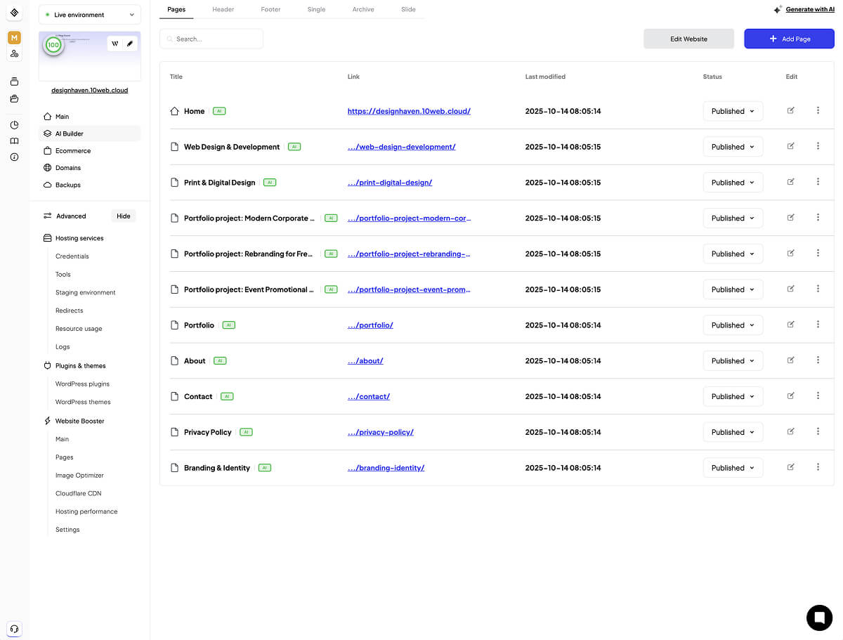The width and height of the screenshot is (843, 640).
Task: Change status dropdown for Web Design & Development
Action: (x=733, y=147)
